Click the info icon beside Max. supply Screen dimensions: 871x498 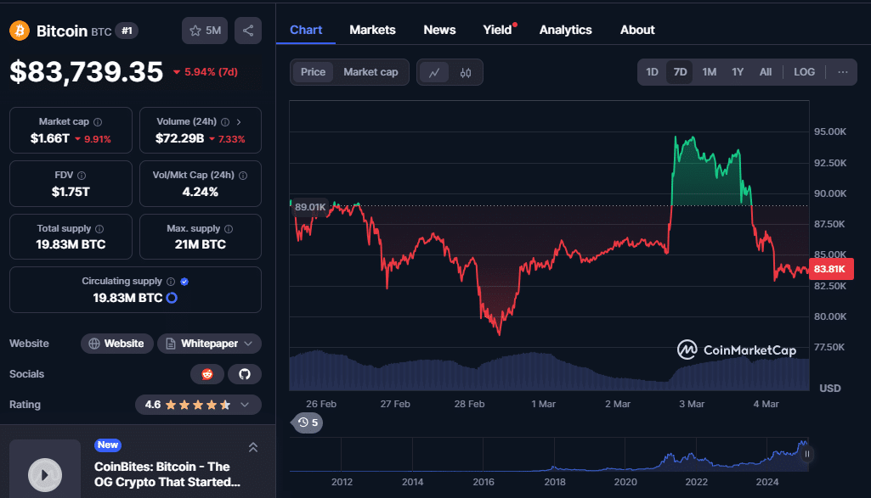(x=229, y=228)
